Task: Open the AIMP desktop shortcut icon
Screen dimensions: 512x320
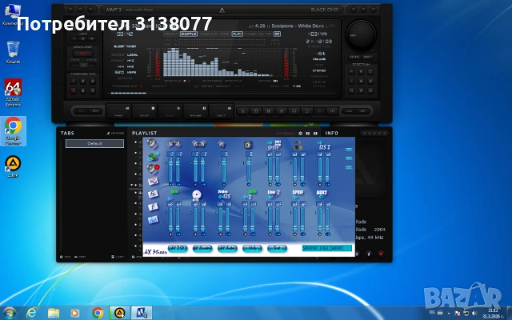Action: click(x=13, y=165)
